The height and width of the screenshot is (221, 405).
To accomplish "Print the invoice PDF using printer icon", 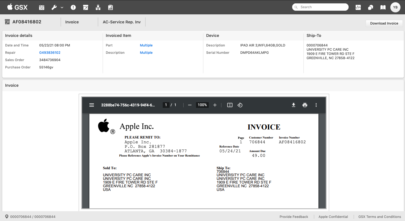I will tap(305, 105).
